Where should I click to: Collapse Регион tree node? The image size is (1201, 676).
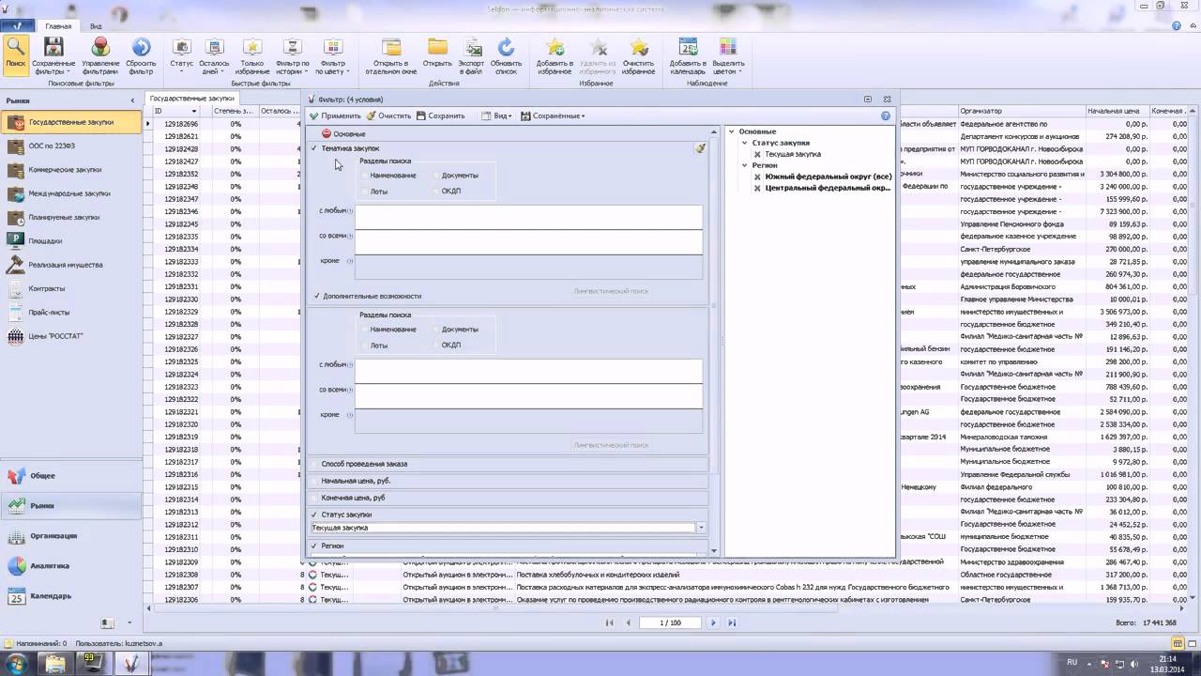pyautogui.click(x=744, y=165)
